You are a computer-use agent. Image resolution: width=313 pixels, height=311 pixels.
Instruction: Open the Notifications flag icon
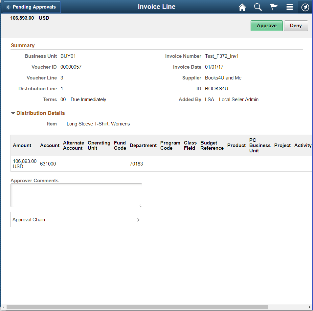[274, 7]
